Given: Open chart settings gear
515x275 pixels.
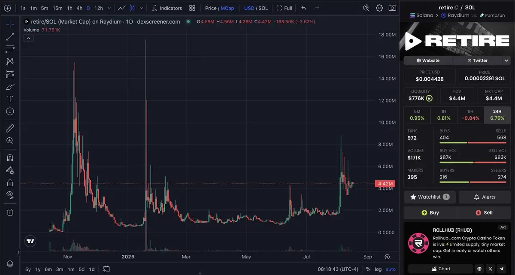Looking at the screenshot, I should pyautogui.click(x=379, y=8).
